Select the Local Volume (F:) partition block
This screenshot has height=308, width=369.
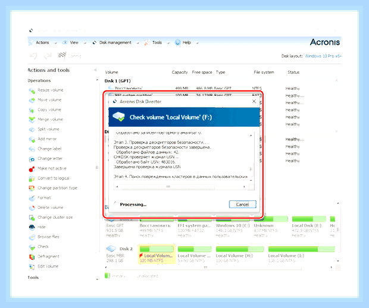click(157, 254)
